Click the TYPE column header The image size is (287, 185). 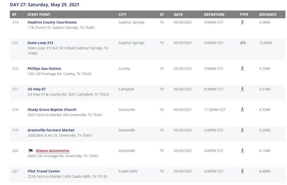244,14
